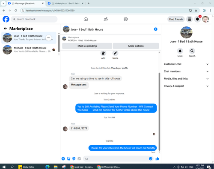Viewport: 214px width, 169px height.
Task: Open Jose - 1 Bed 1 Bath House conversation
Action: 29,38
